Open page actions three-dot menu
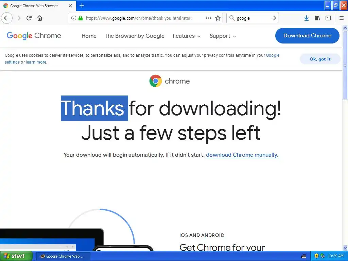This screenshot has height=261, width=348. coord(208,18)
